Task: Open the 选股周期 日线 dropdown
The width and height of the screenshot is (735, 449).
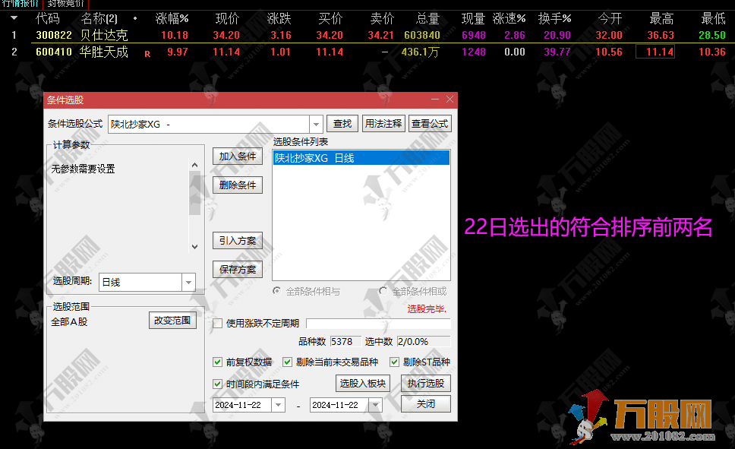Action: (x=188, y=283)
